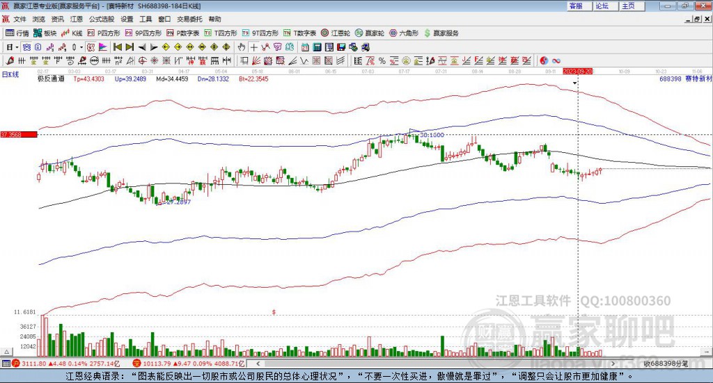713x383 pixels.
Task: Open the 交易委托 menu
Action: point(189,19)
